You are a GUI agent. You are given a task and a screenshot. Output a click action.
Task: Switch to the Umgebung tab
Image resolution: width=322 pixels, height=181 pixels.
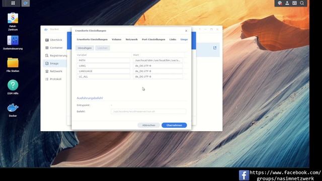[x=184, y=39]
